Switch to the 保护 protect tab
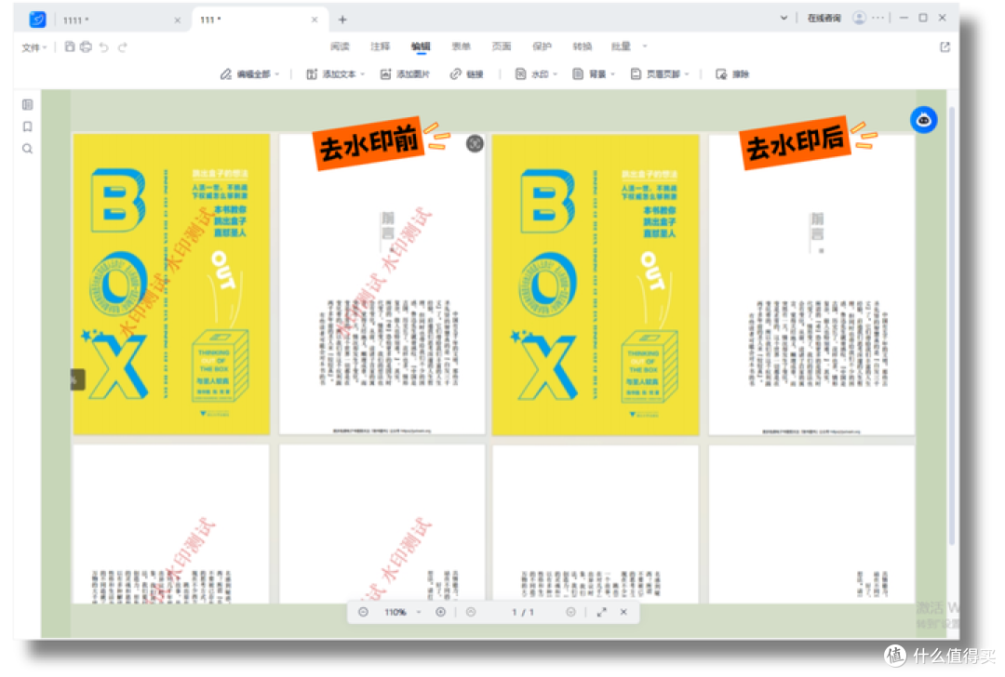The width and height of the screenshot is (1005, 677). tap(542, 46)
